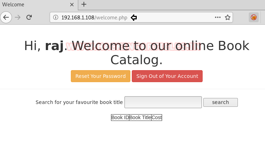Click the search button
265x141 pixels.
pos(221,102)
